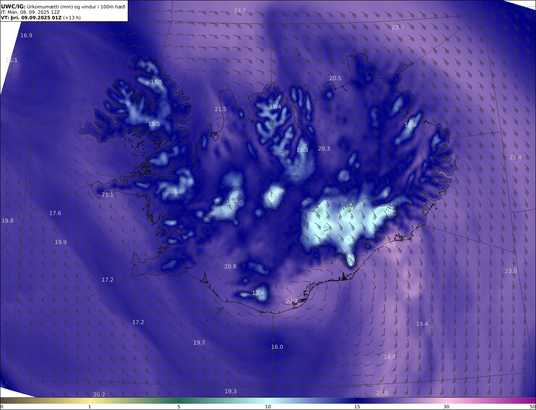
Task: Click the wind value 19.7
Action: (199, 343)
